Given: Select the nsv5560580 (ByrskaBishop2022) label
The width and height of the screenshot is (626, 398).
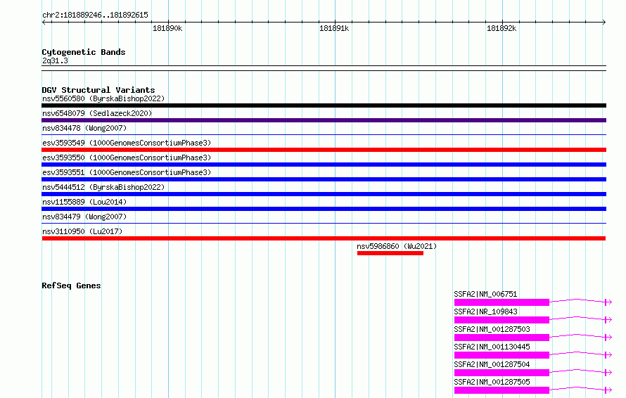Looking at the screenshot, I should pos(103,98).
